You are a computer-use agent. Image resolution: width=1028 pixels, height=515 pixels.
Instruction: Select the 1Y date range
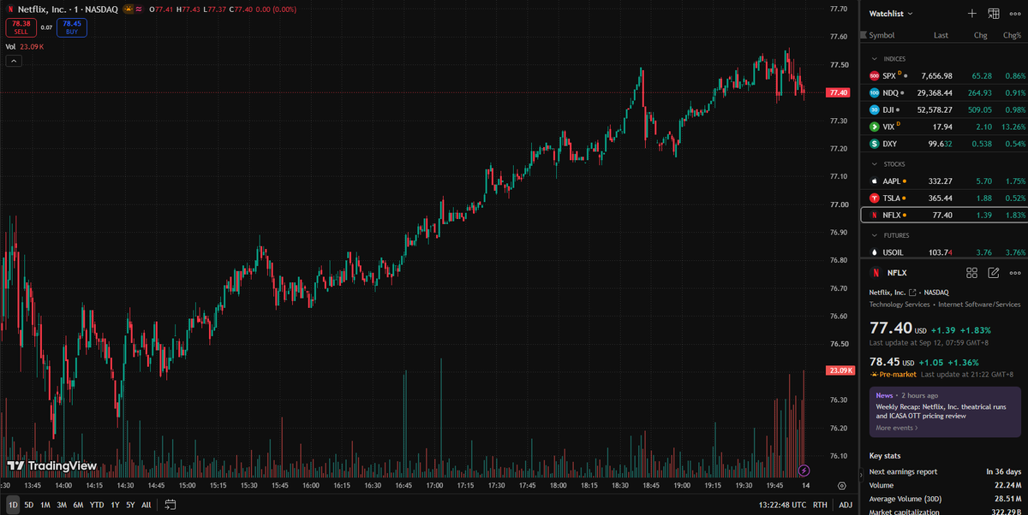115,505
